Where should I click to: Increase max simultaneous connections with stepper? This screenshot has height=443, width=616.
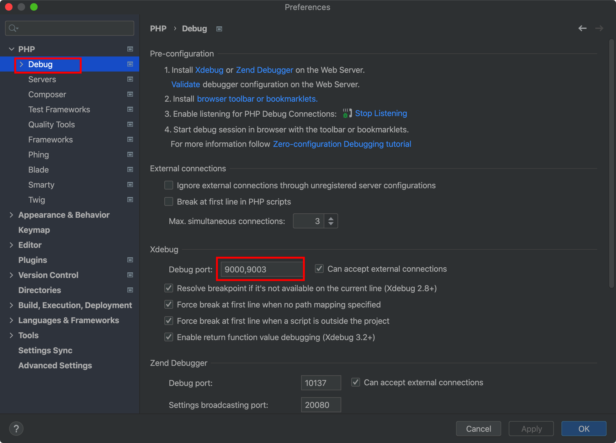tap(331, 218)
